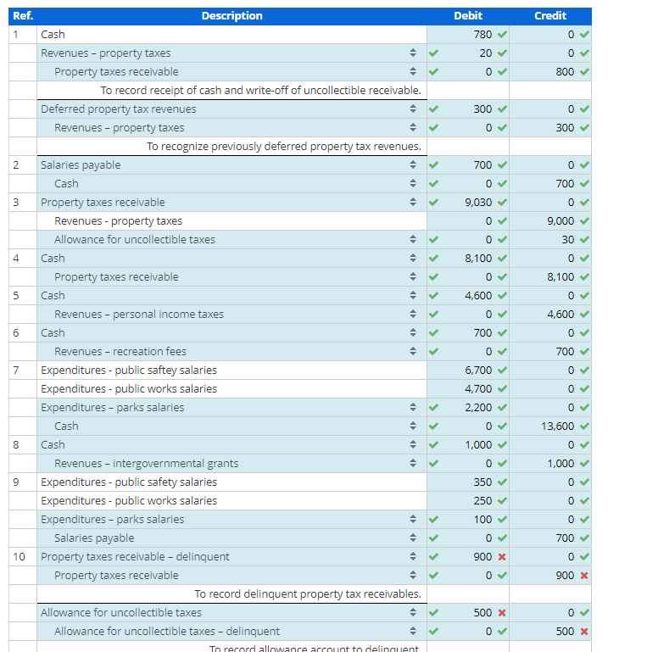
Task: Click green check next to credit 30
Action: [x=584, y=239]
